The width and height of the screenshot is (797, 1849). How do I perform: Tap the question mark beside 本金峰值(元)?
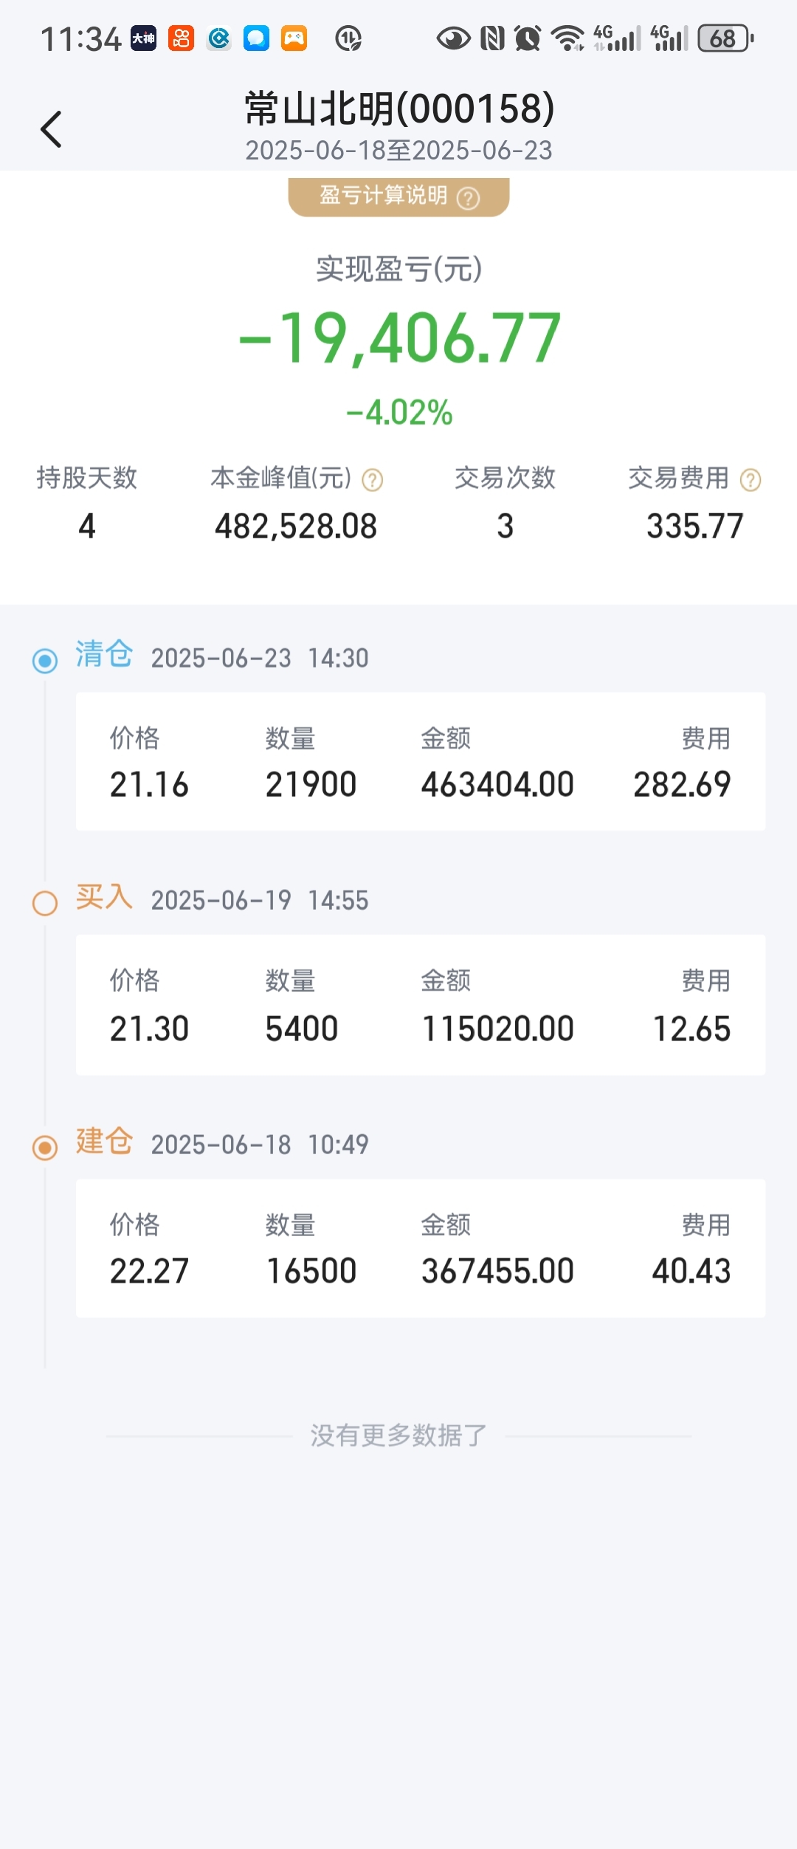point(373,480)
